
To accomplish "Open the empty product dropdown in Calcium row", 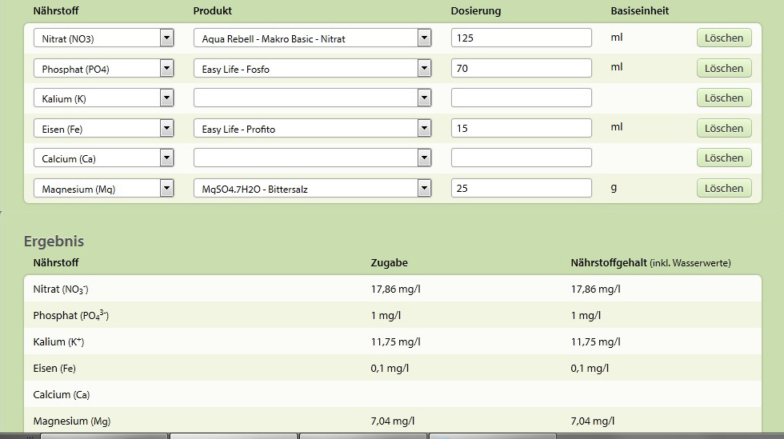I will coord(313,158).
